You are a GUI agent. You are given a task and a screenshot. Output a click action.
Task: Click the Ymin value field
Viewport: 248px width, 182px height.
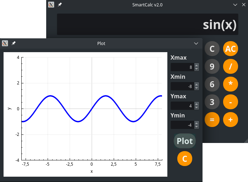pyautogui.click(x=182, y=125)
